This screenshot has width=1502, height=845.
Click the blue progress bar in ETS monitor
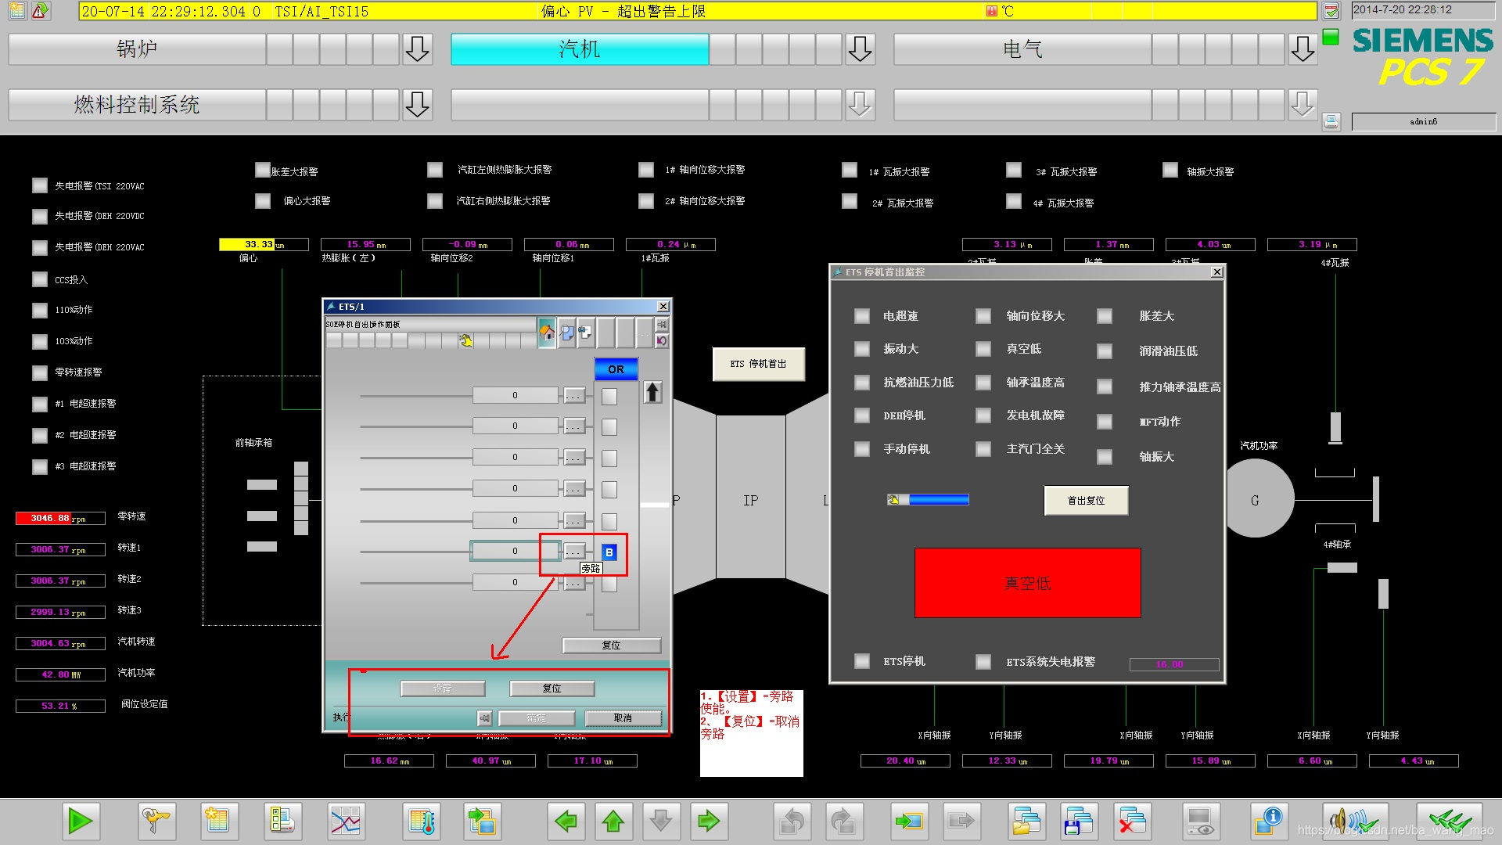[x=938, y=500]
